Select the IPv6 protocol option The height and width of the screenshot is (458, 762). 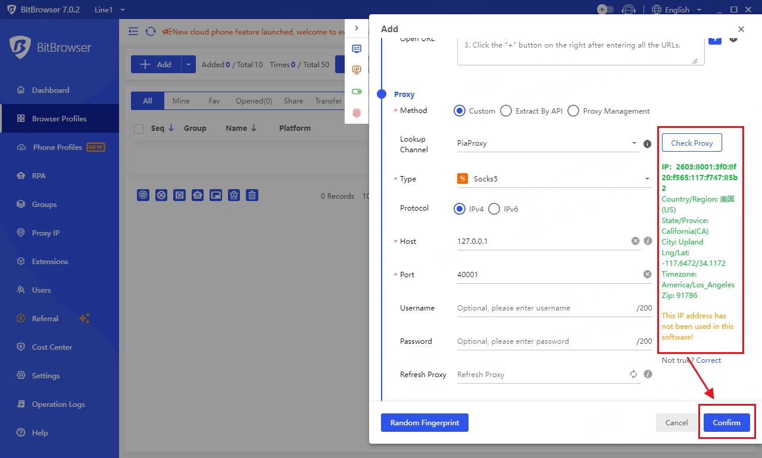[x=494, y=209]
